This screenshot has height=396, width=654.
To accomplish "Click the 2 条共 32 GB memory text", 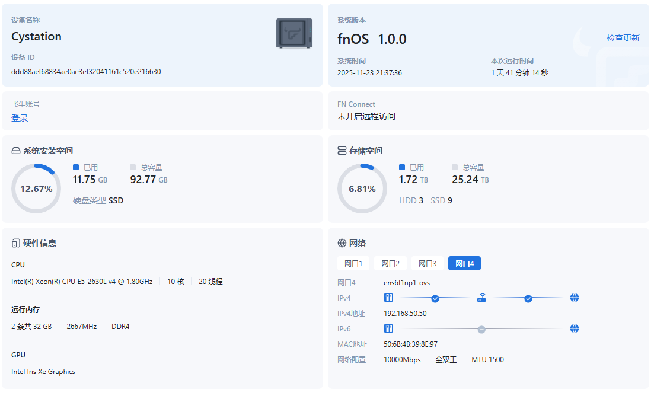I will (x=31, y=327).
